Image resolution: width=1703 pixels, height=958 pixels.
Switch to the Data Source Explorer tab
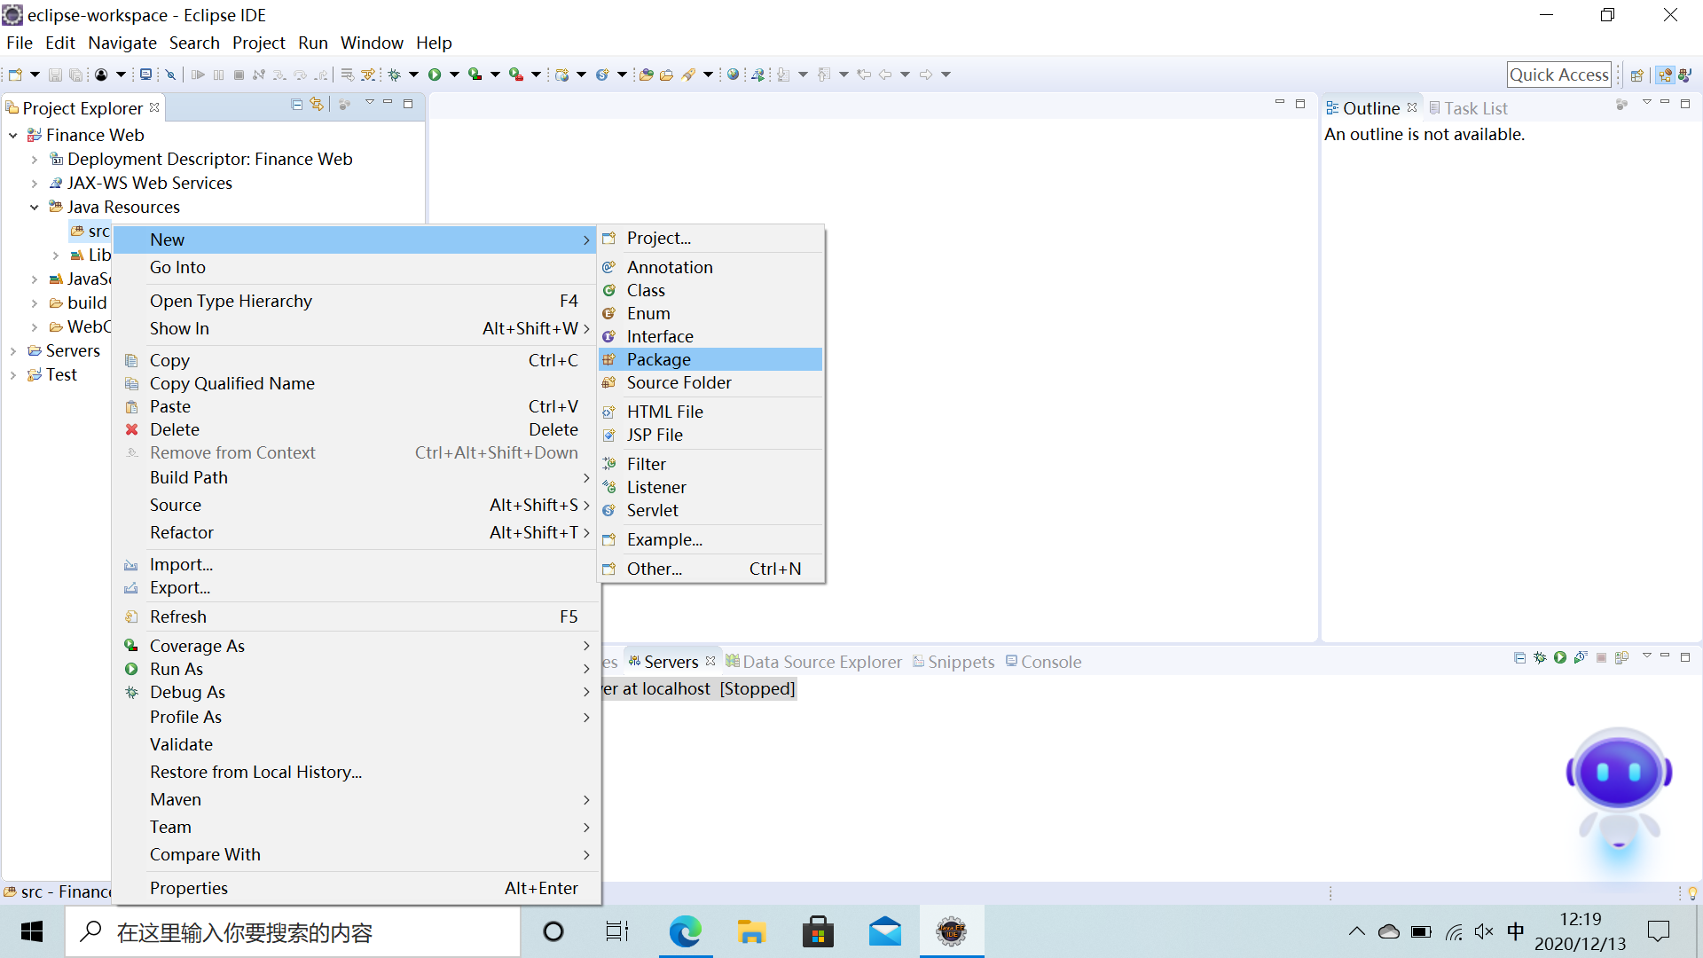(813, 662)
